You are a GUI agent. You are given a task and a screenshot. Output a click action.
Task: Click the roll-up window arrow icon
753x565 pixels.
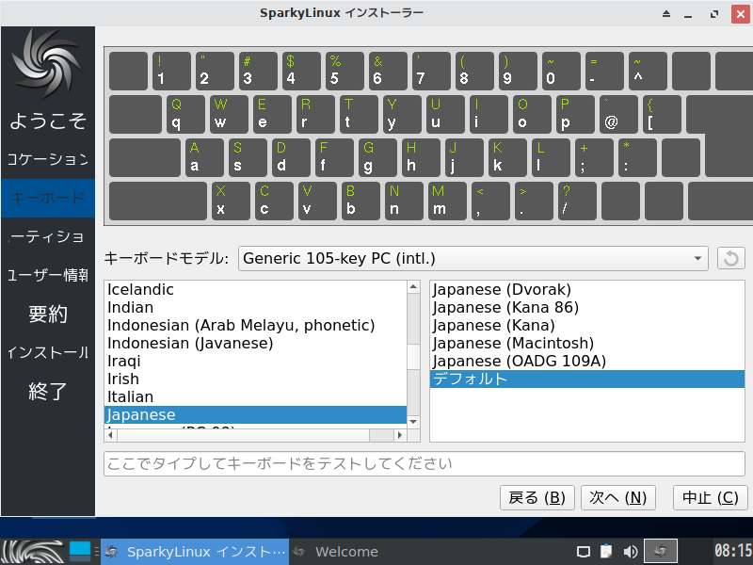pyautogui.click(x=666, y=13)
